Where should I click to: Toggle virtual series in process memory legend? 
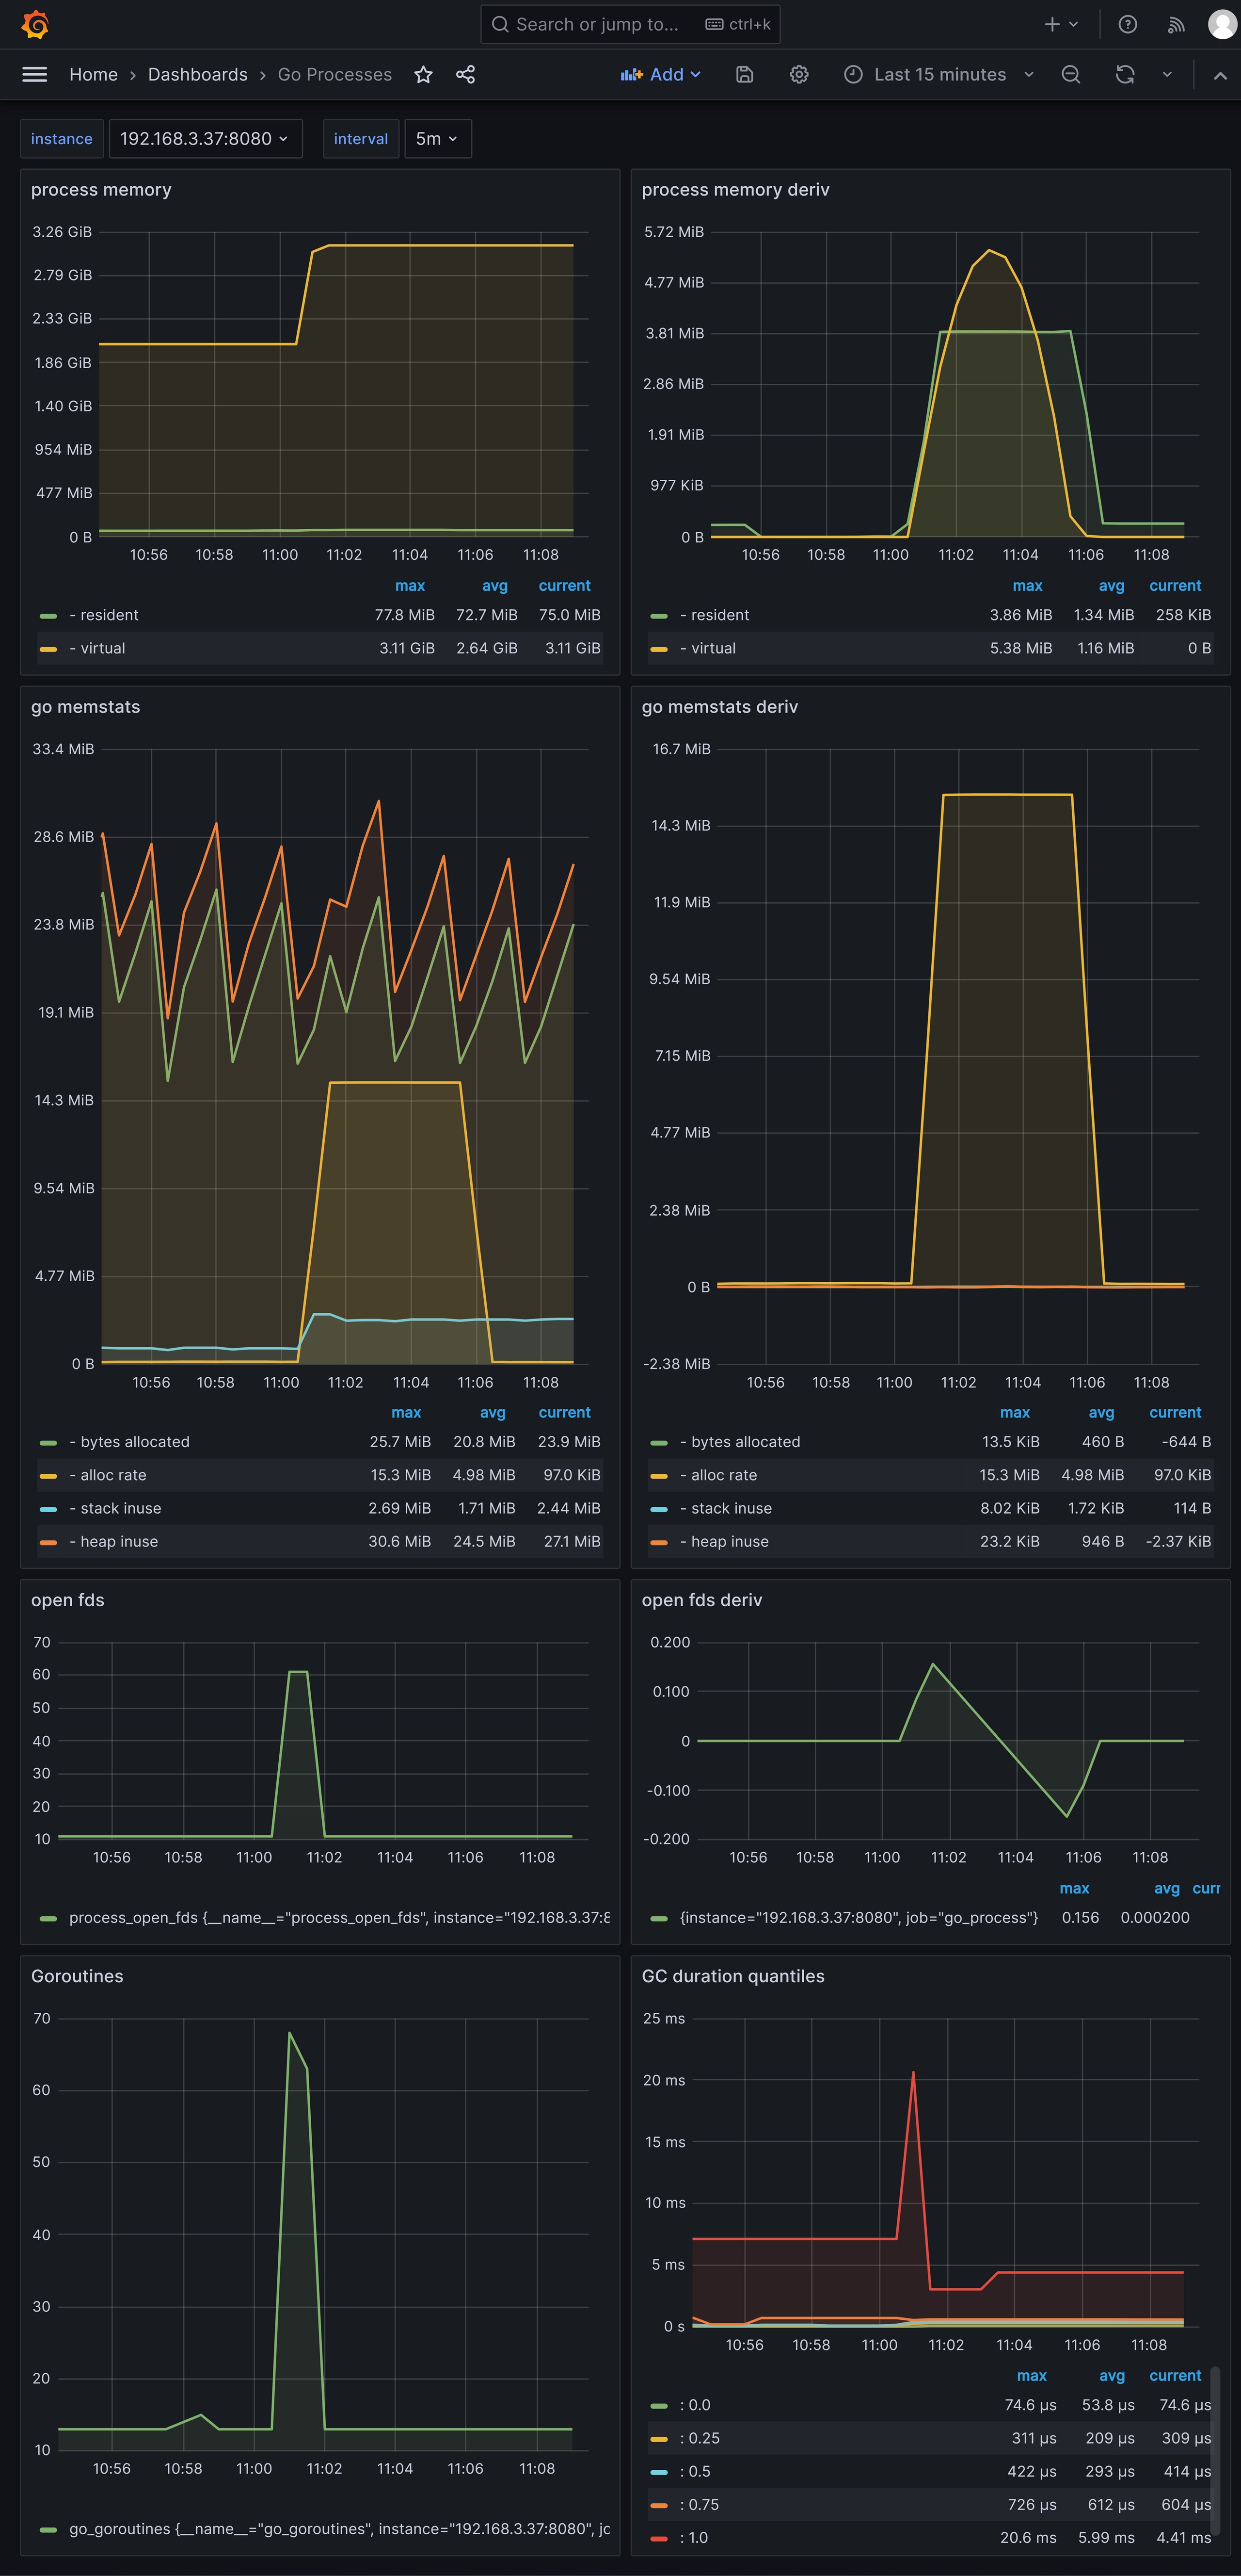coord(97,648)
